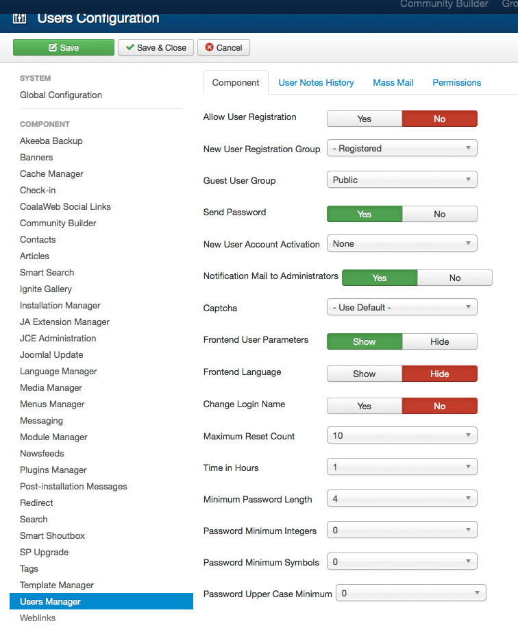Show the Frontend Language option
518x630 pixels.
(x=365, y=374)
